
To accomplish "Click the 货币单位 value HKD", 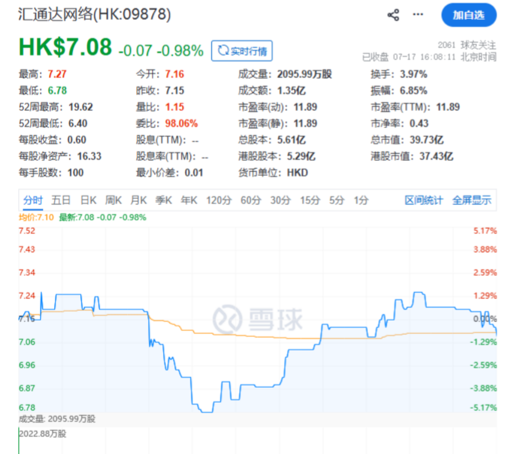I will [x=297, y=173].
